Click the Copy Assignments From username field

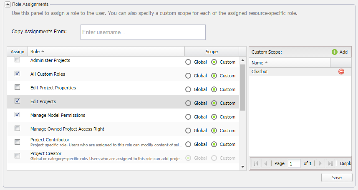143,32
